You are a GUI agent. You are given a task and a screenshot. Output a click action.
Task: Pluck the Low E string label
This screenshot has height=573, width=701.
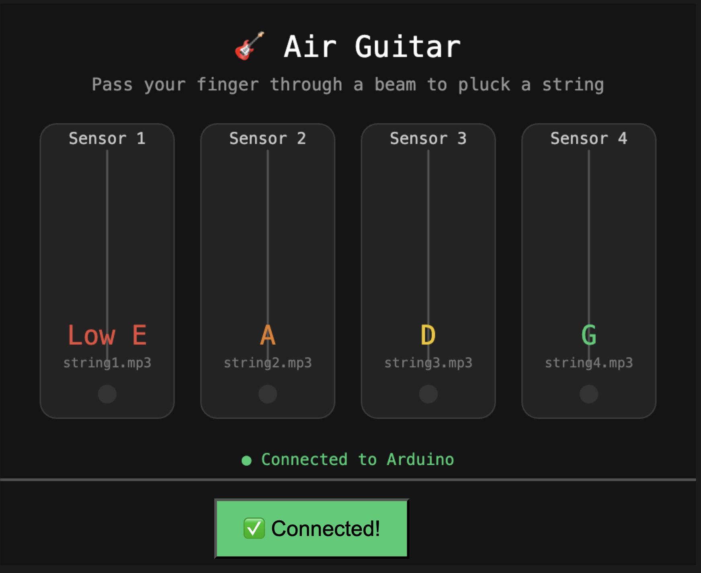pyautogui.click(x=107, y=335)
